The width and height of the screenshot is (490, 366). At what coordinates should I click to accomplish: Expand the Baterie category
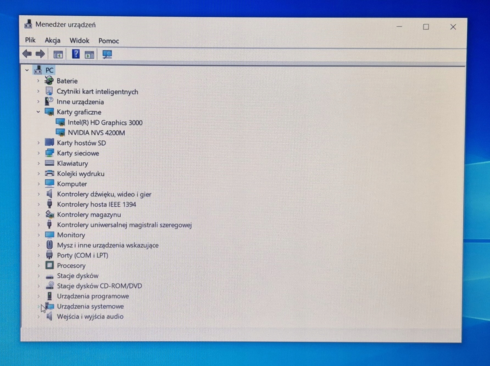coord(38,81)
